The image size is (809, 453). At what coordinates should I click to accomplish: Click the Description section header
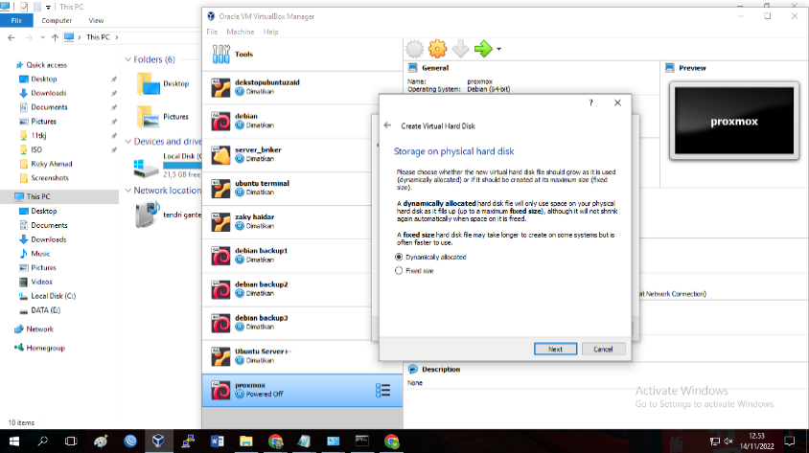click(441, 369)
